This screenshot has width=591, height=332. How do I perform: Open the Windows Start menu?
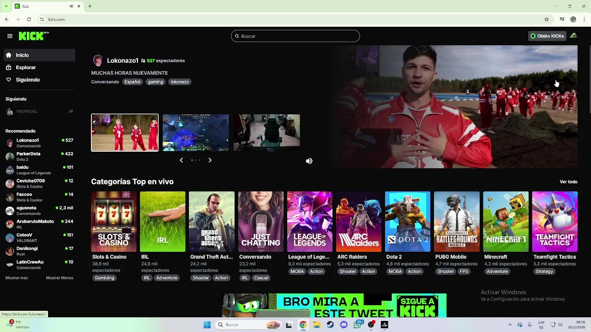pos(207,325)
